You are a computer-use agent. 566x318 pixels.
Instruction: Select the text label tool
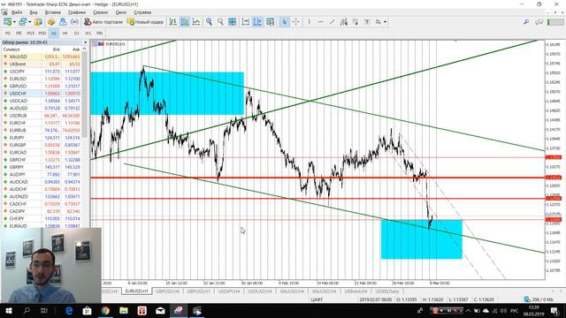[367, 22]
